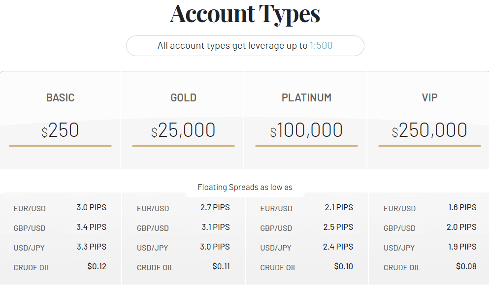Select Platinum USD/JPY 2.4 PIPS value
The image size is (489, 286).
coord(338,247)
